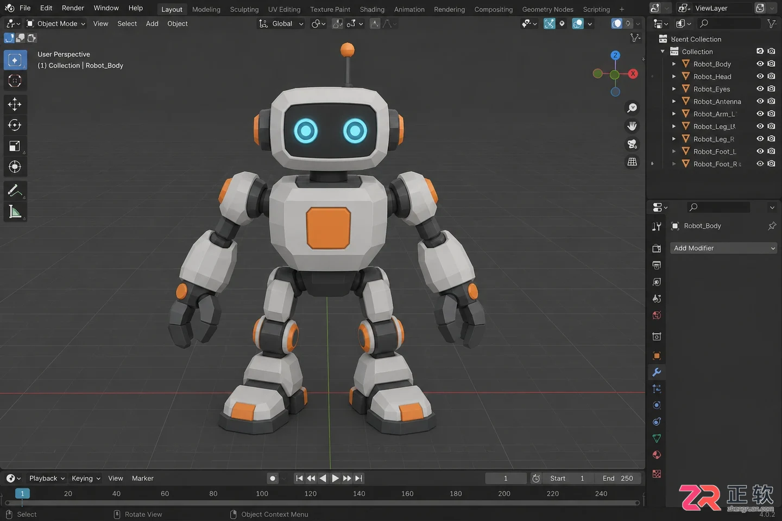Switch to Shading workspace tab

click(x=372, y=9)
